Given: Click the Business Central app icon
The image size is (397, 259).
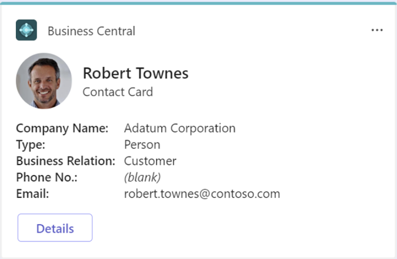Looking at the screenshot, I should coord(27,31).
